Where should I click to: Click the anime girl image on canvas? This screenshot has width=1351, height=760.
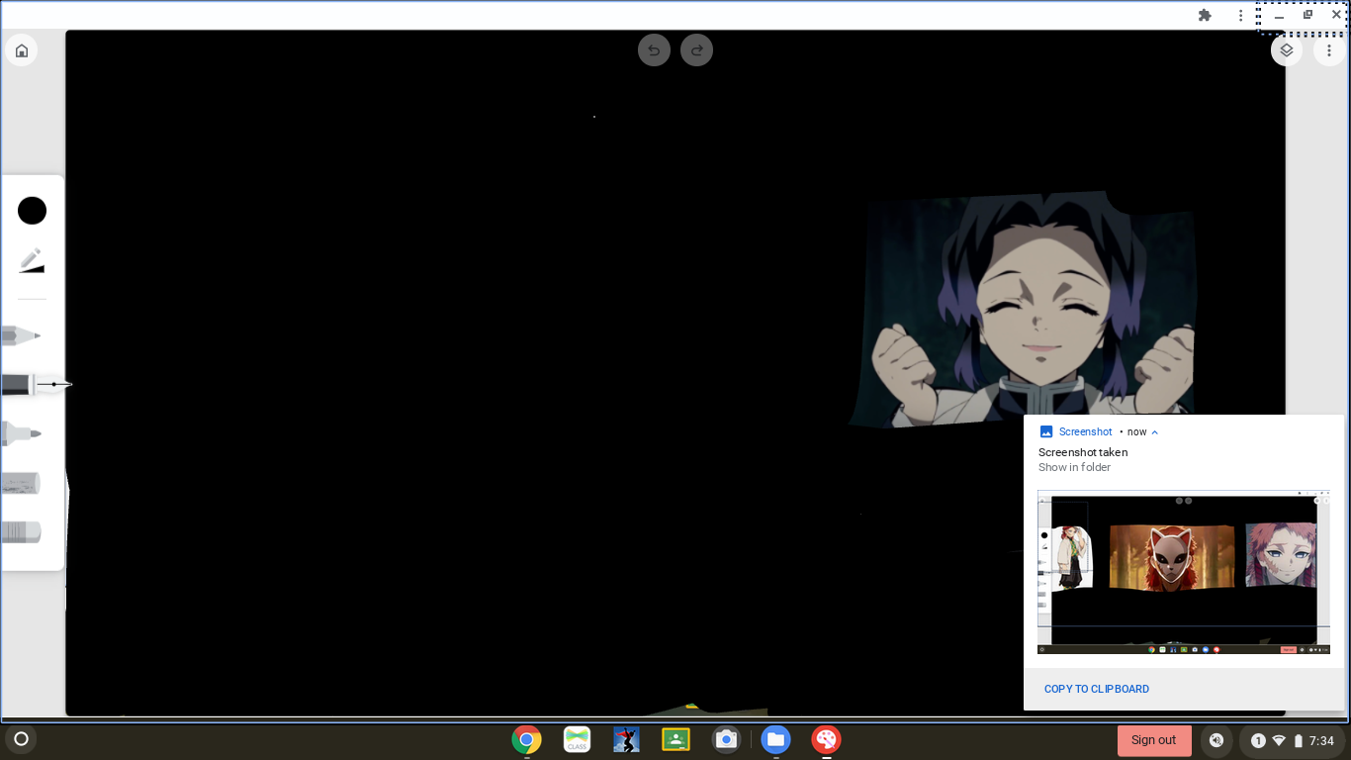pyautogui.click(x=1024, y=310)
